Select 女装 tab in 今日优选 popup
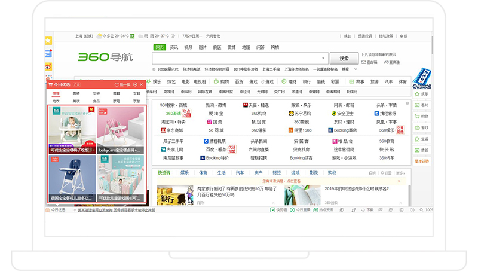478x271 pixels. 96,93
